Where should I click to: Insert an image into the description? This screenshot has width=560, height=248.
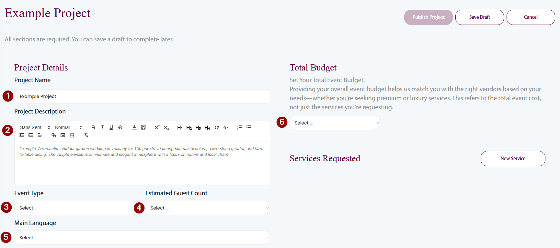point(63,135)
